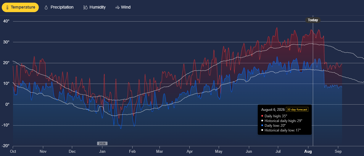Click the 20° y-axis label
This screenshot has width=364, height=156.
tap(7, 63)
